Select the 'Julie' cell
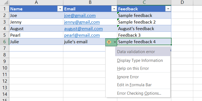Viewport: 202px width, 101px height. click(x=36, y=42)
